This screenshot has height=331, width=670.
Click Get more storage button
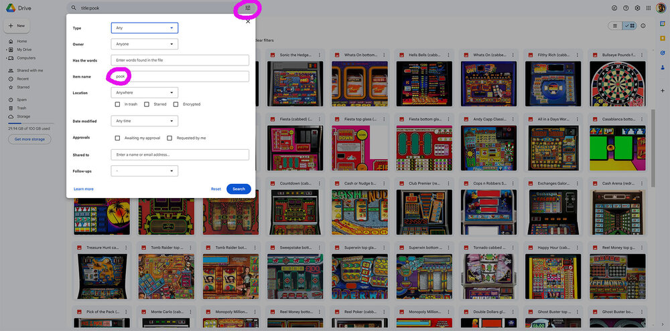point(29,139)
